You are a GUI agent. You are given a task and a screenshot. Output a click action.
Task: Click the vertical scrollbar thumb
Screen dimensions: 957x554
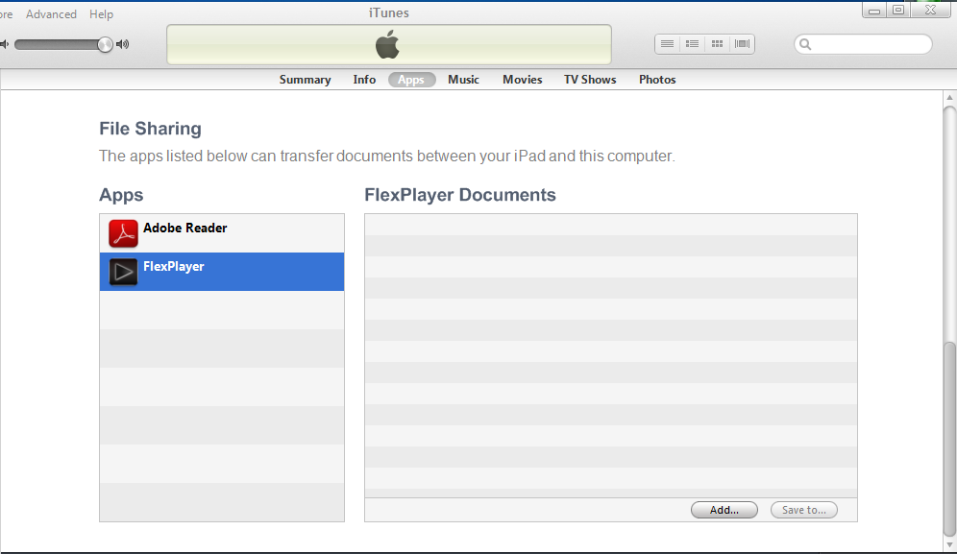point(949,440)
